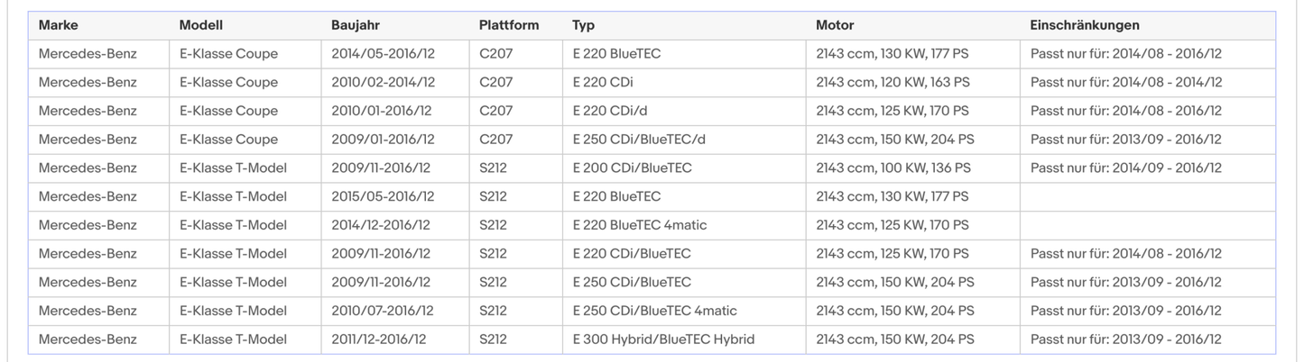Image resolution: width=1304 pixels, height=362 pixels.
Task: Select the E 220 CDi/d type cell
Action: click(611, 111)
